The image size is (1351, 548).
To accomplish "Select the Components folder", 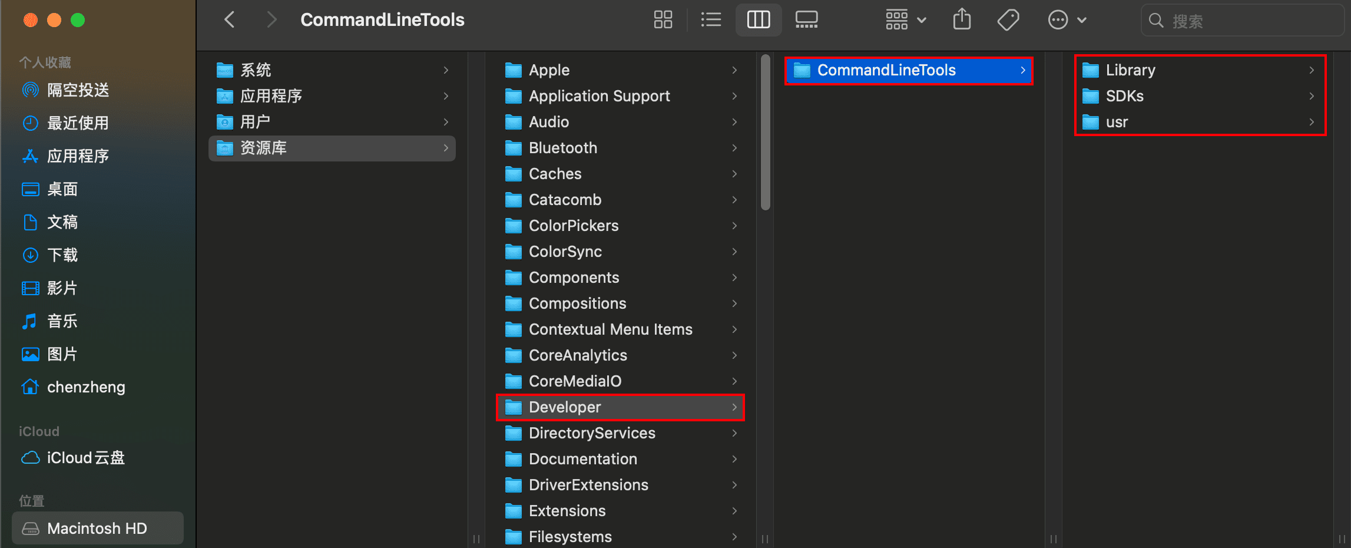I will coord(621,278).
